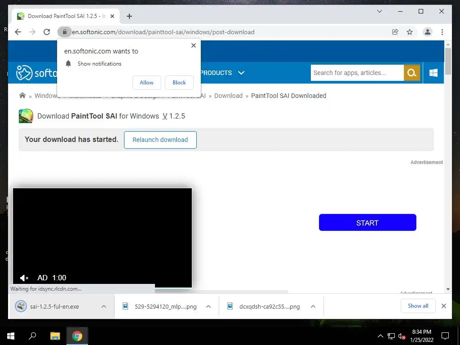Expand options for dcxqdsh-ca92c55 png download
This screenshot has width=460, height=345.
(x=313, y=306)
